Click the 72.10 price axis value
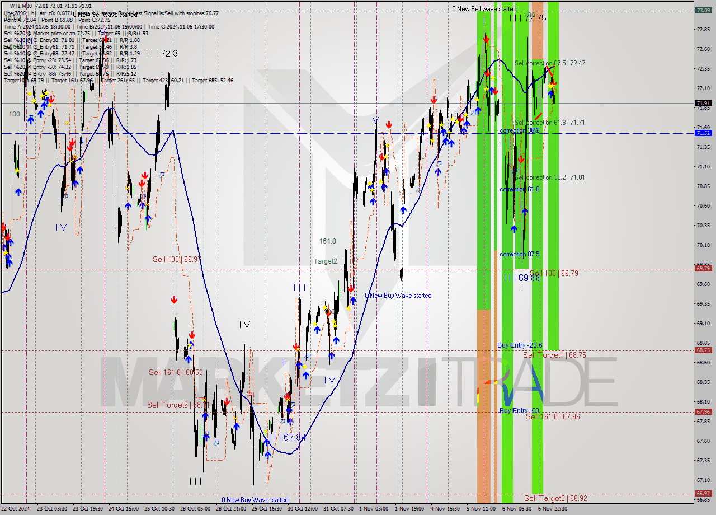The height and width of the screenshot is (515, 716). pos(703,88)
